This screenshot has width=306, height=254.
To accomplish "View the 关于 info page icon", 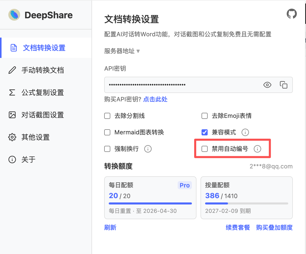I will 12,160.
